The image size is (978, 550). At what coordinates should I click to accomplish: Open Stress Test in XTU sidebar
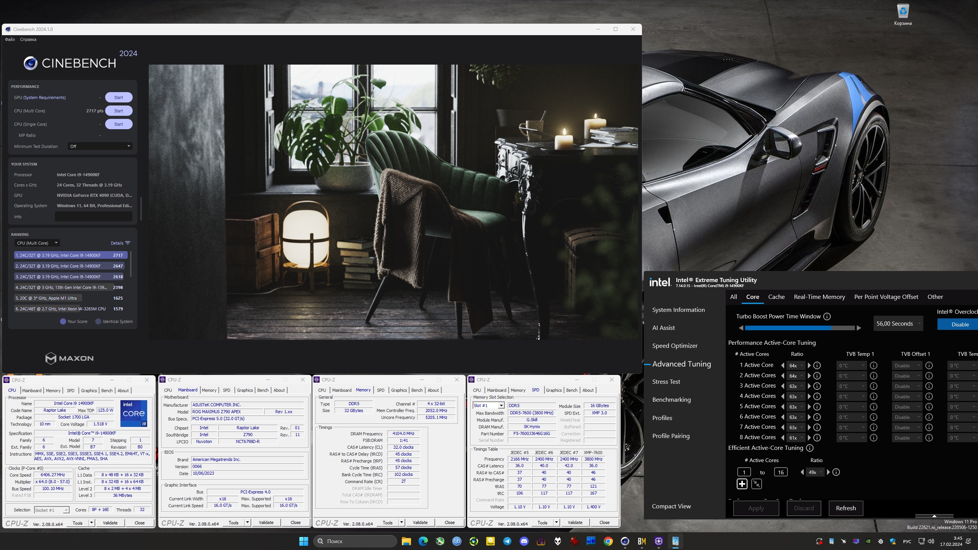(x=666, y=382)
